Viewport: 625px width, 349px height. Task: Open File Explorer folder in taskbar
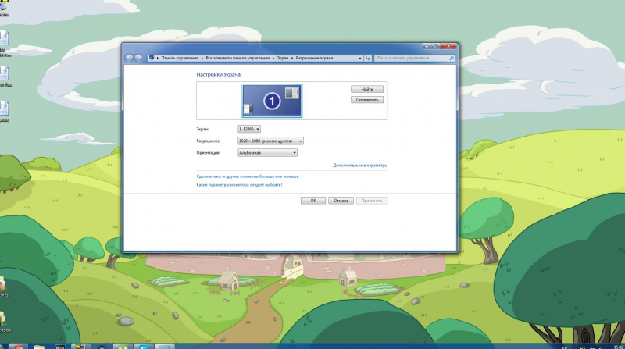click(39, 346)
